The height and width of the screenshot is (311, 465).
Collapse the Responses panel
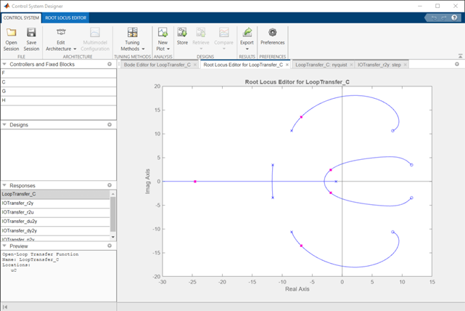click(4, 186)
